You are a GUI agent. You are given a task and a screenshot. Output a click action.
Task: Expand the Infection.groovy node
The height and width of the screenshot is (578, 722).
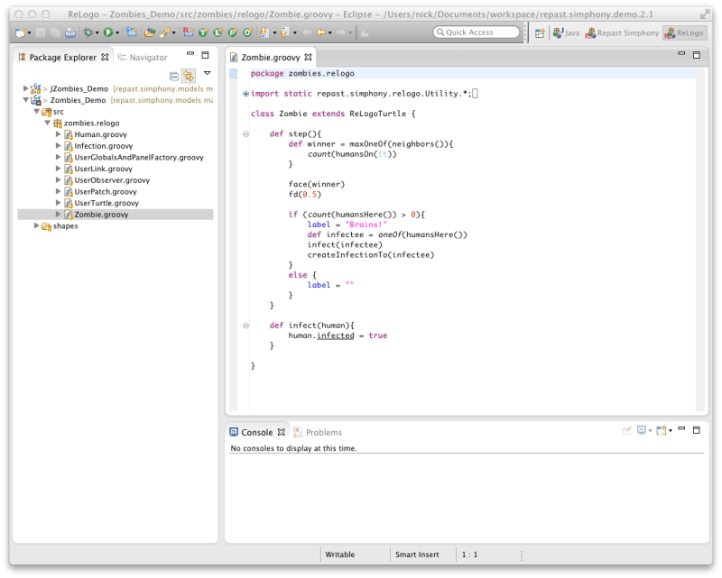click(59, 146)
